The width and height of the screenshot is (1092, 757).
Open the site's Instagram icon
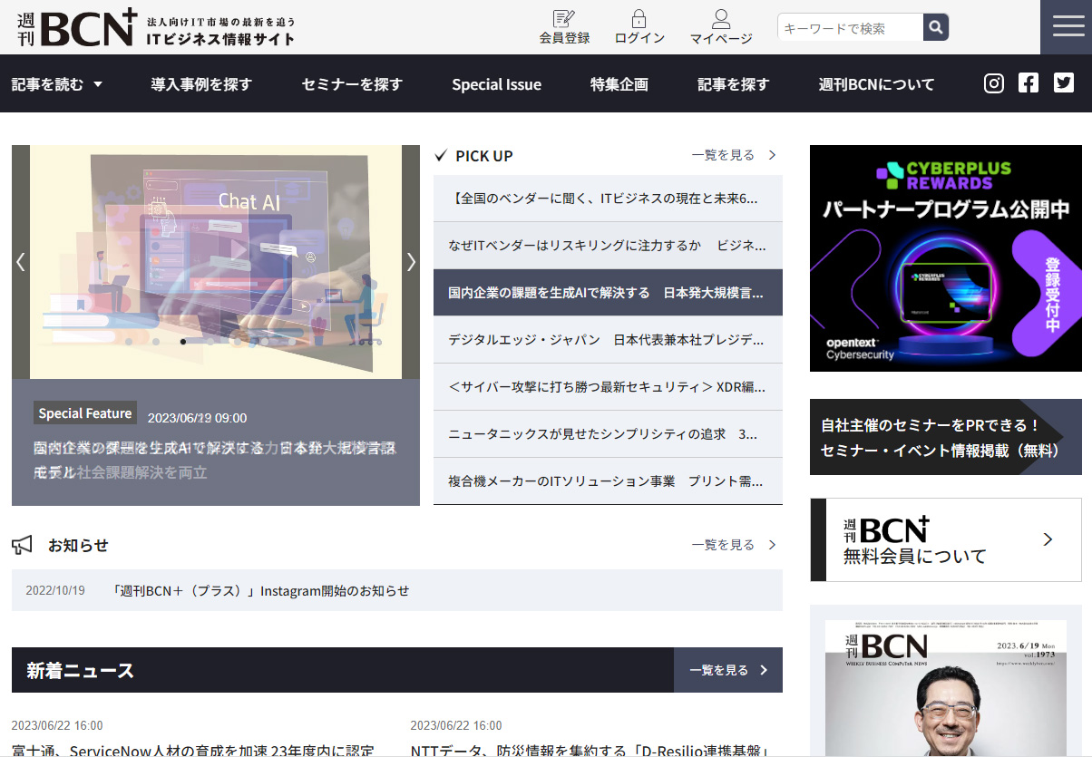[x=993, y=82]
